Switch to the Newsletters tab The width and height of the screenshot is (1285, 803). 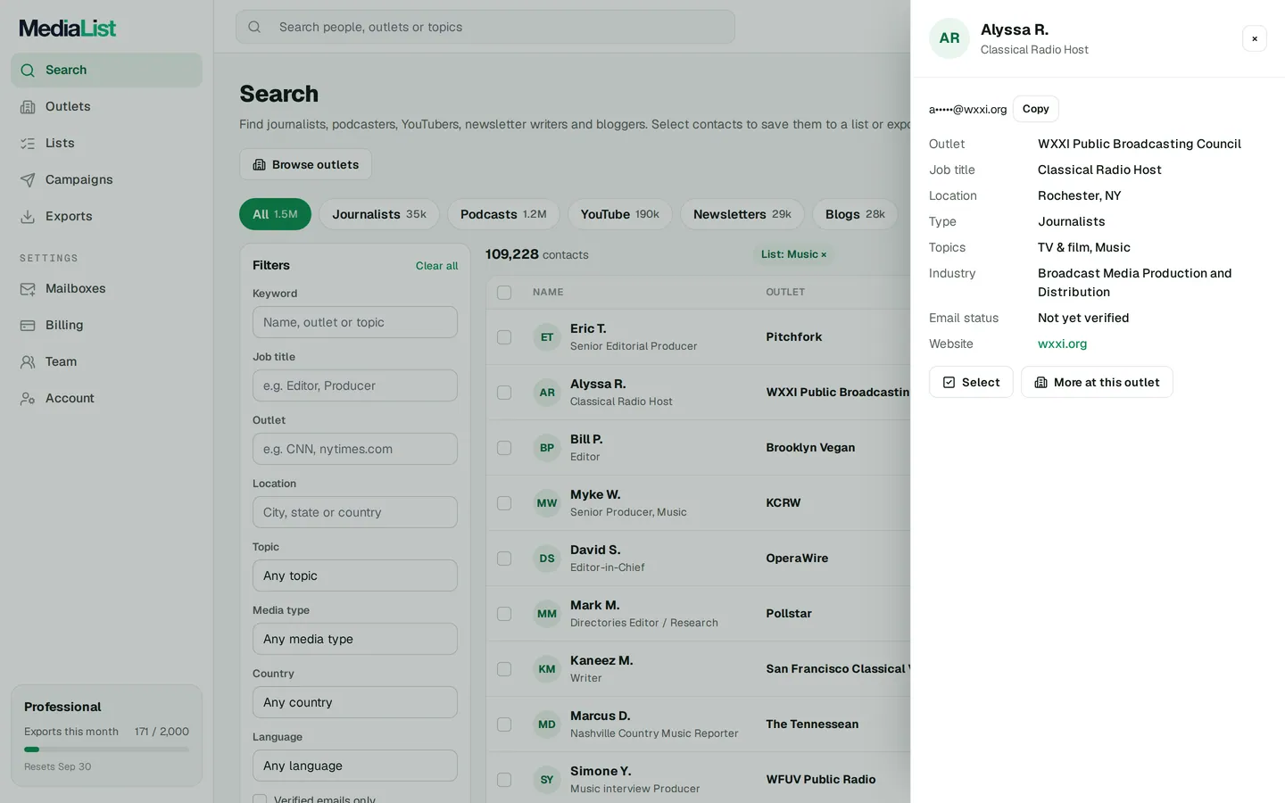point(742,214)
